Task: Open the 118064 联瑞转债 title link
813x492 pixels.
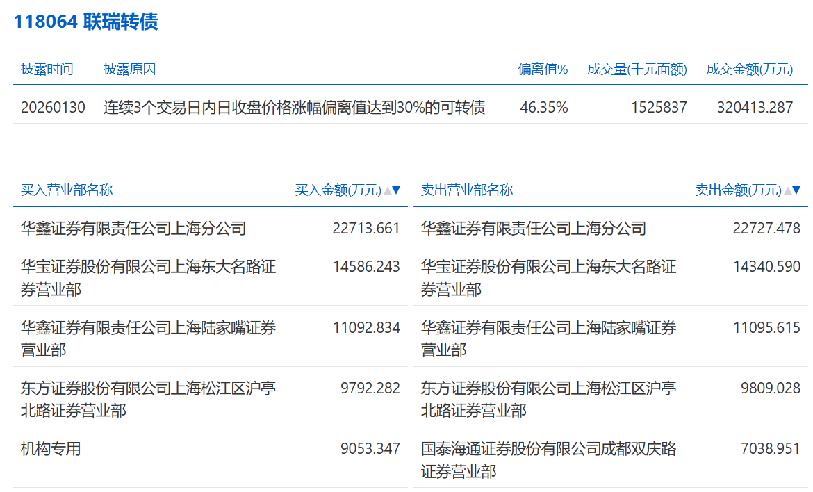Action: tap(86, 22)
